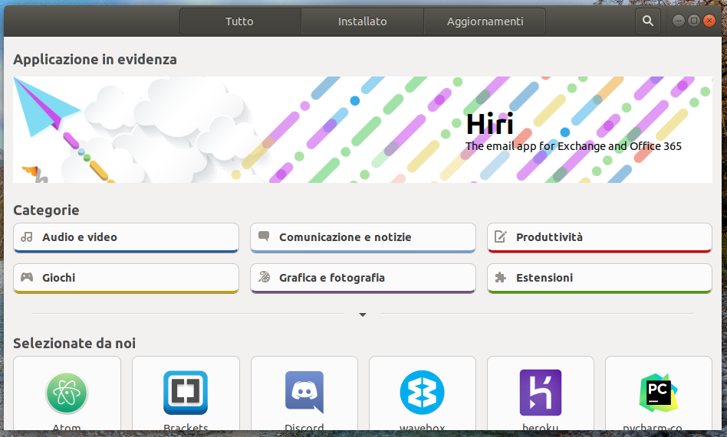The height and width of the screenshot is (437, 727).
Task: Click the 'Selezionate da noi' heading
Action: tap(74, 344)
